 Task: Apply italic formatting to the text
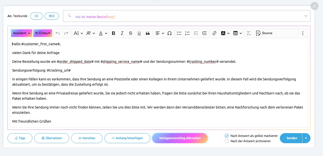[122, 33]
